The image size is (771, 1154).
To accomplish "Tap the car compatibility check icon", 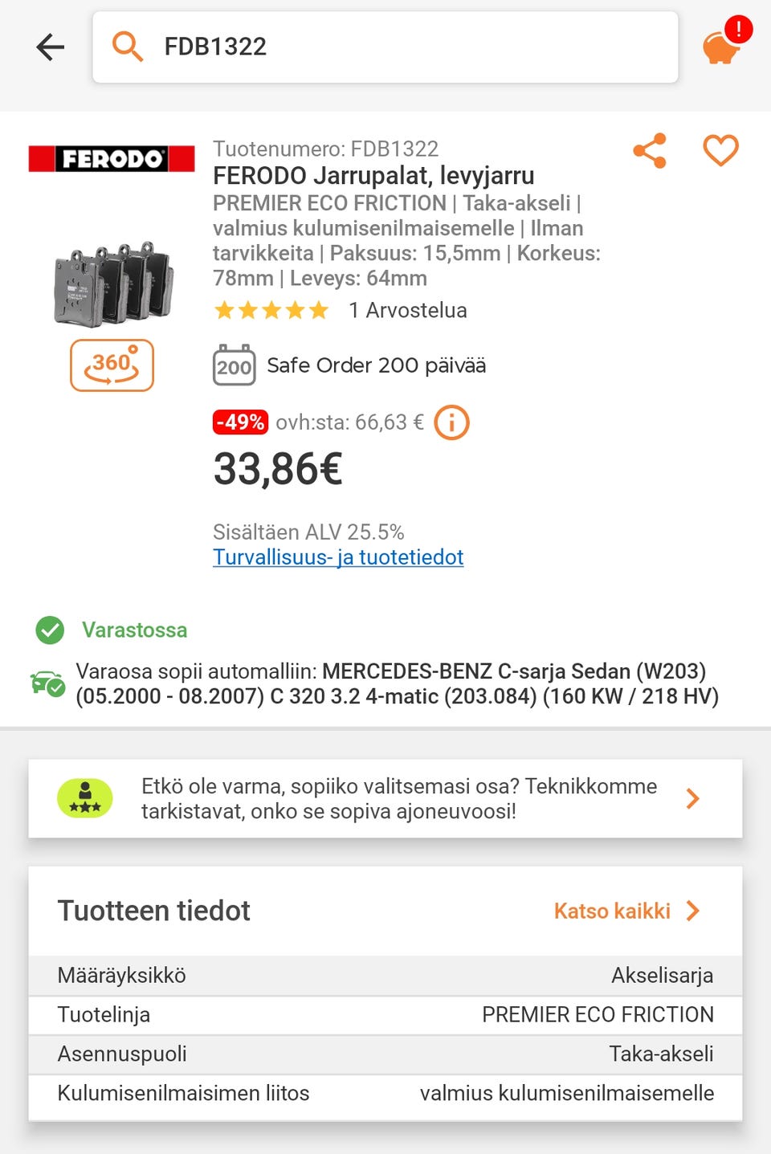I will 47,683.
